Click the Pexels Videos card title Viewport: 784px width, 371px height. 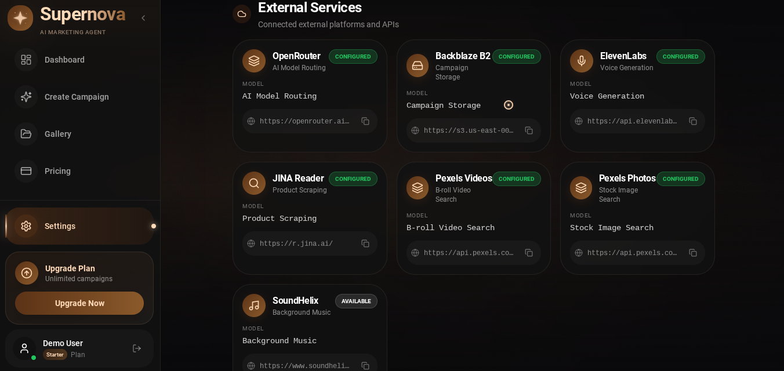(464, 179)
